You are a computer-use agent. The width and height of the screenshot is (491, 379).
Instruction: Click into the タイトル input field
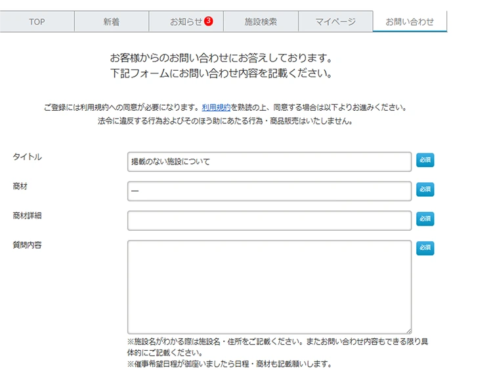[x=269, y=162]
